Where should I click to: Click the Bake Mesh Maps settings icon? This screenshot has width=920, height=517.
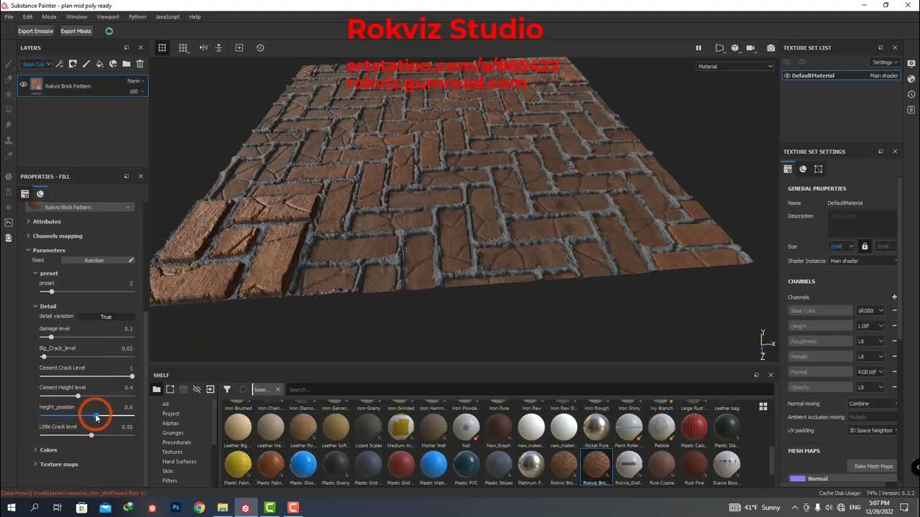point(871,465)
